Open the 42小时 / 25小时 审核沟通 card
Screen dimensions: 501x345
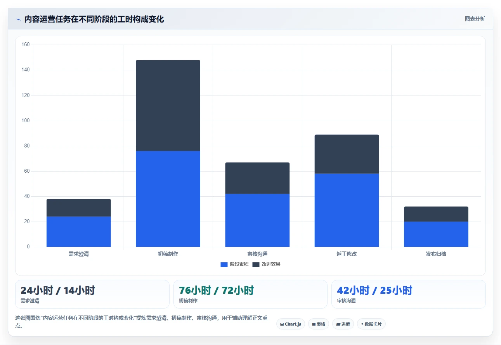tap(409, 294)
